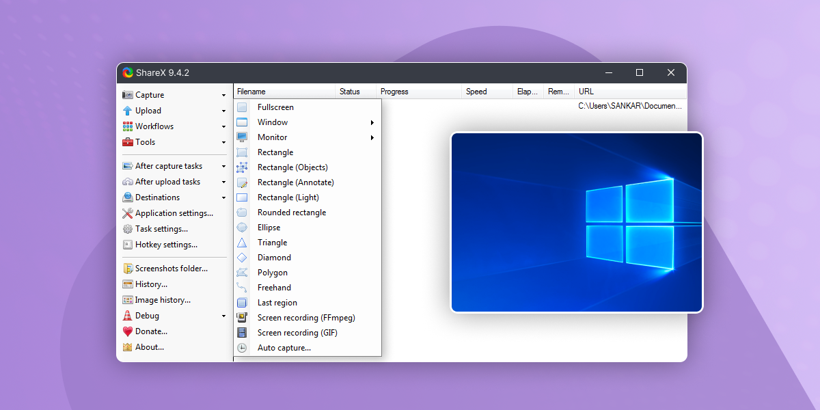The width and height of the screenshot is (820, 410).
Task: Click the Polygon shape icon
Action: point(242,273)
